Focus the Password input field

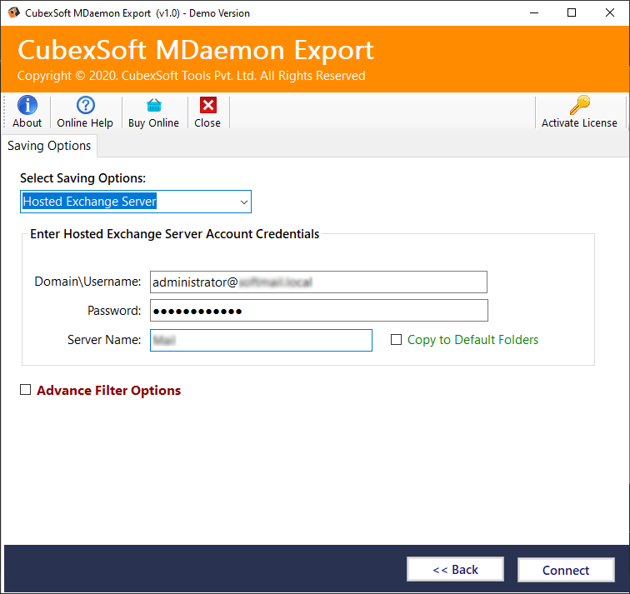click(x=318, y=311)
